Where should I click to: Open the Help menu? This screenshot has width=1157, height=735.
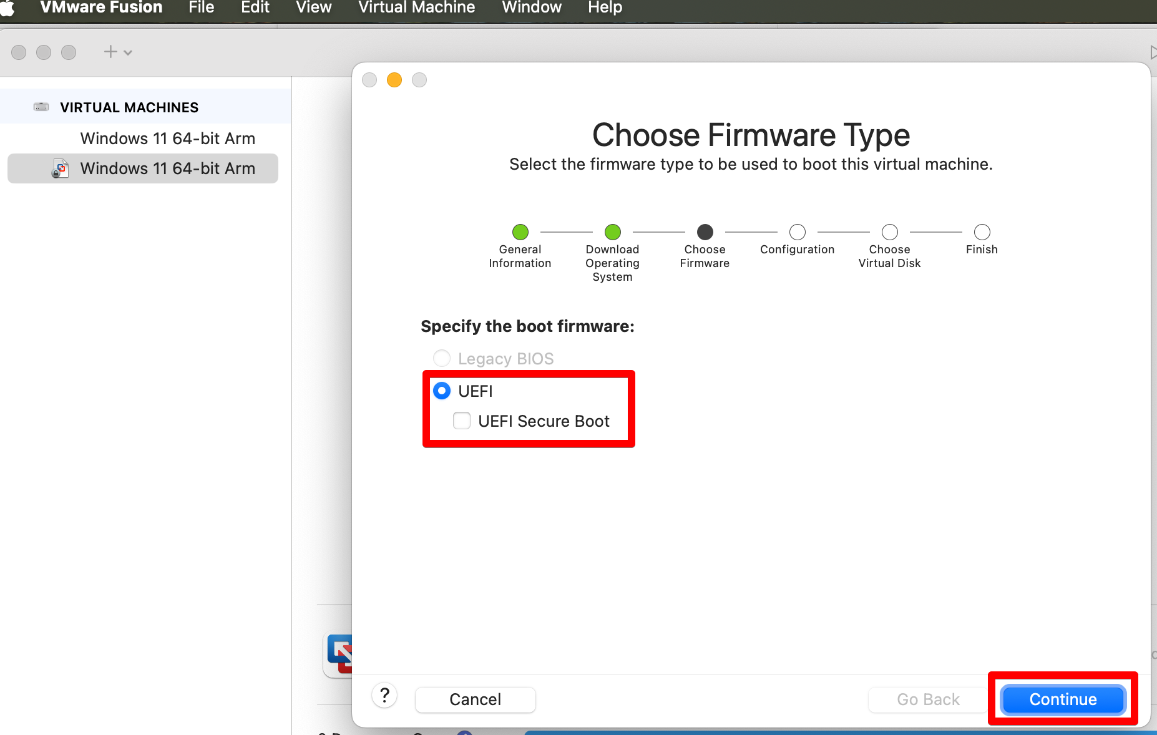[x=605, y=7]
